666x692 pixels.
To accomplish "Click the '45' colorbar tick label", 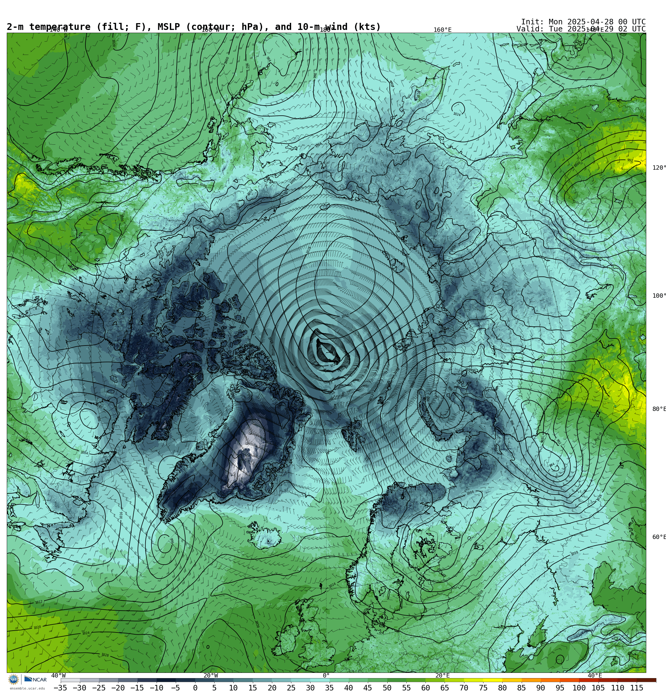I will click(x=368, y=688).
